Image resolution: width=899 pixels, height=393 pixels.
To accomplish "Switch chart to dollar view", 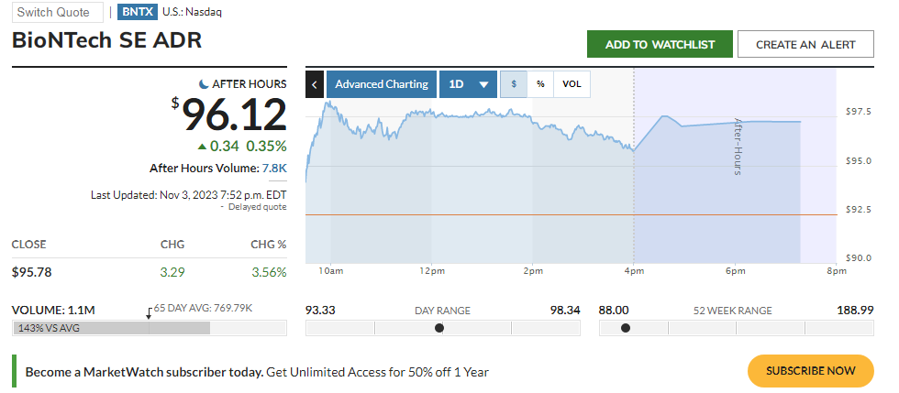I will [x=514, y=84].
